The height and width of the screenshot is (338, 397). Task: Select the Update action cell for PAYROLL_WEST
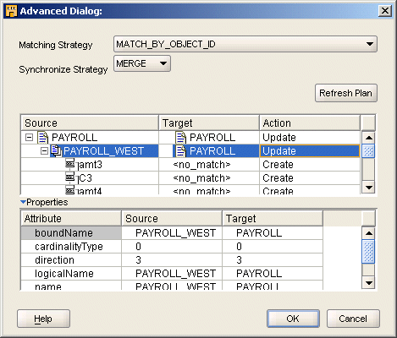pyautogui.click(x=310, y=151)
